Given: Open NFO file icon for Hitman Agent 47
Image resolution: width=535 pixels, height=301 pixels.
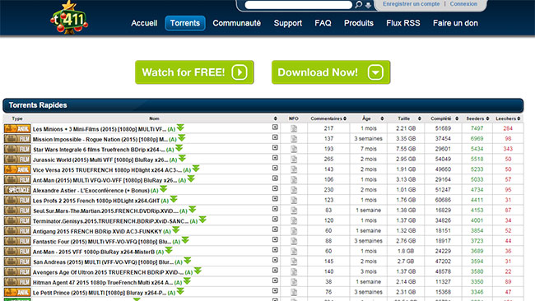Looking at the screenshot, I should click(294, 282).
